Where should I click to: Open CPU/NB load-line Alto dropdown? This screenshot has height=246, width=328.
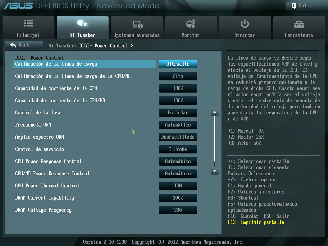coord(178,76)
